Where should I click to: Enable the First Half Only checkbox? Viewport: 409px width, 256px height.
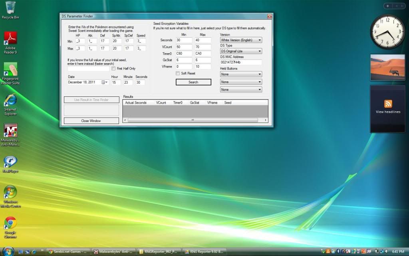pyautogui.click(x=113, y=68)
